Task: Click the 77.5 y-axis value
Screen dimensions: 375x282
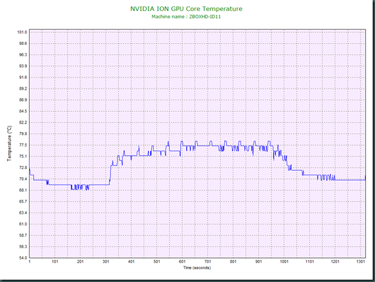Action: [23, 145]
